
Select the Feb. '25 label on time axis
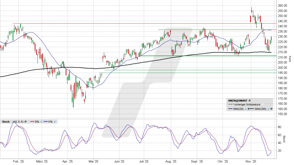click(x=19, y=162)
